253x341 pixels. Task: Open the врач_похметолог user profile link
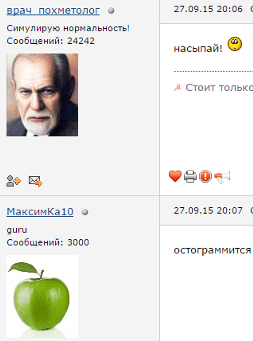53,10
